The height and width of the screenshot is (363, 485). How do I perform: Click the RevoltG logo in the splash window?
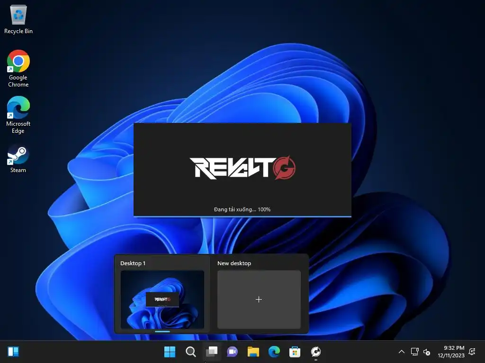tap(242, 168)
